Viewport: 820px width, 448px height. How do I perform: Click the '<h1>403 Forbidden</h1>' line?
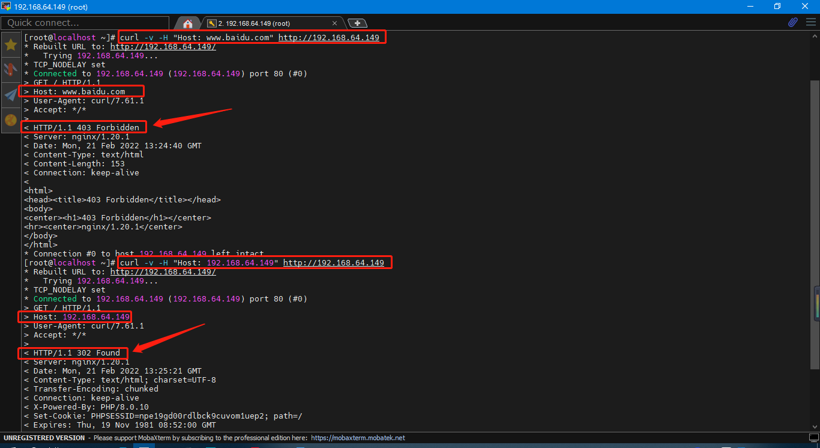[118, 217]
